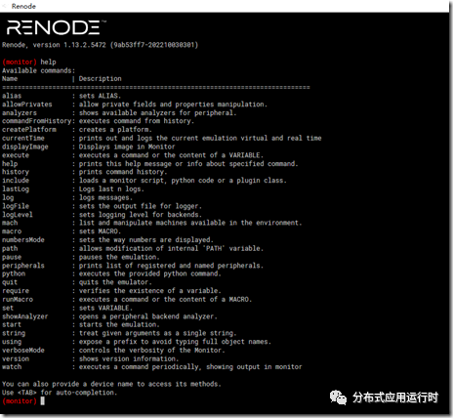Click the 'start' command name
This screenshot has width=453, height=418.
(12, 324)
